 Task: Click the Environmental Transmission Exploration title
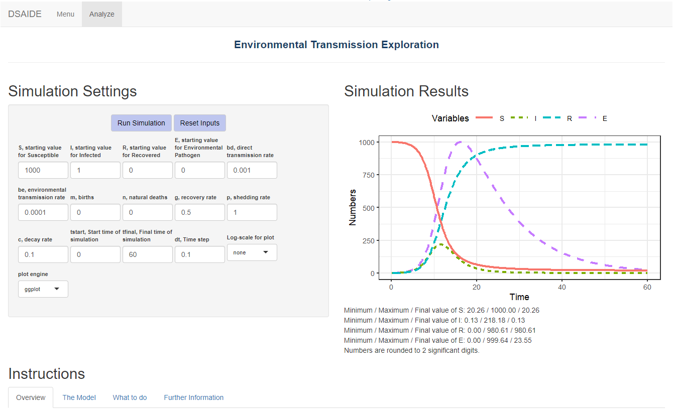tap(336, 45)
